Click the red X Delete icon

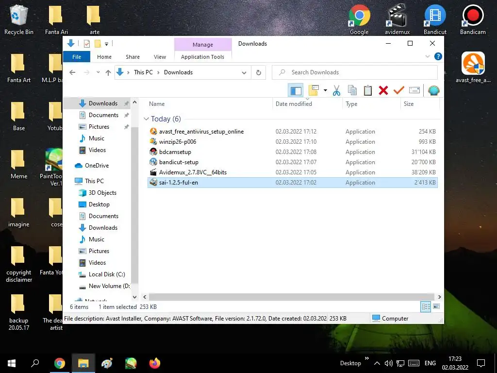coord(383,90)
